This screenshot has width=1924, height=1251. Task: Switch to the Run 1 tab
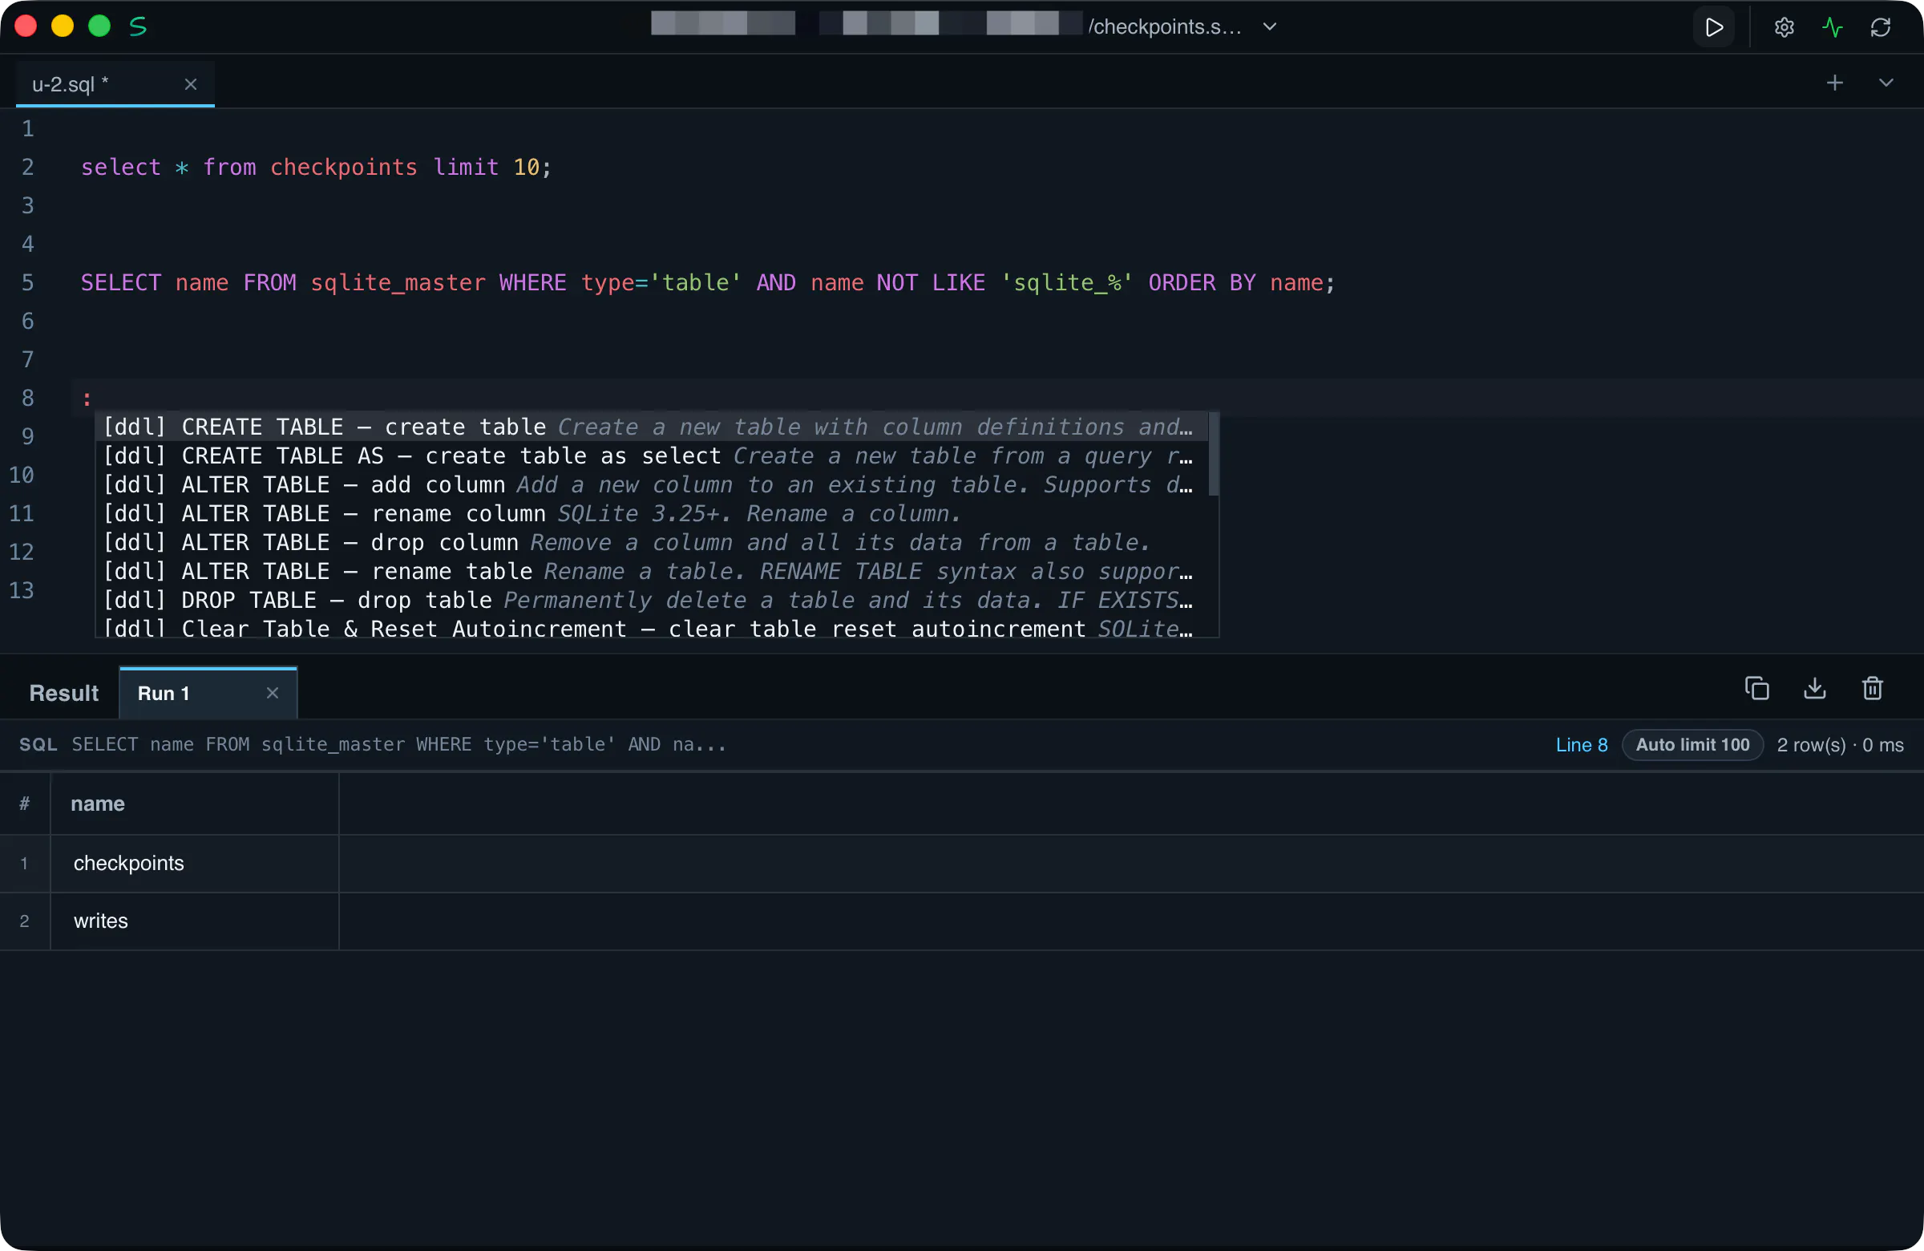coord(208,693)
